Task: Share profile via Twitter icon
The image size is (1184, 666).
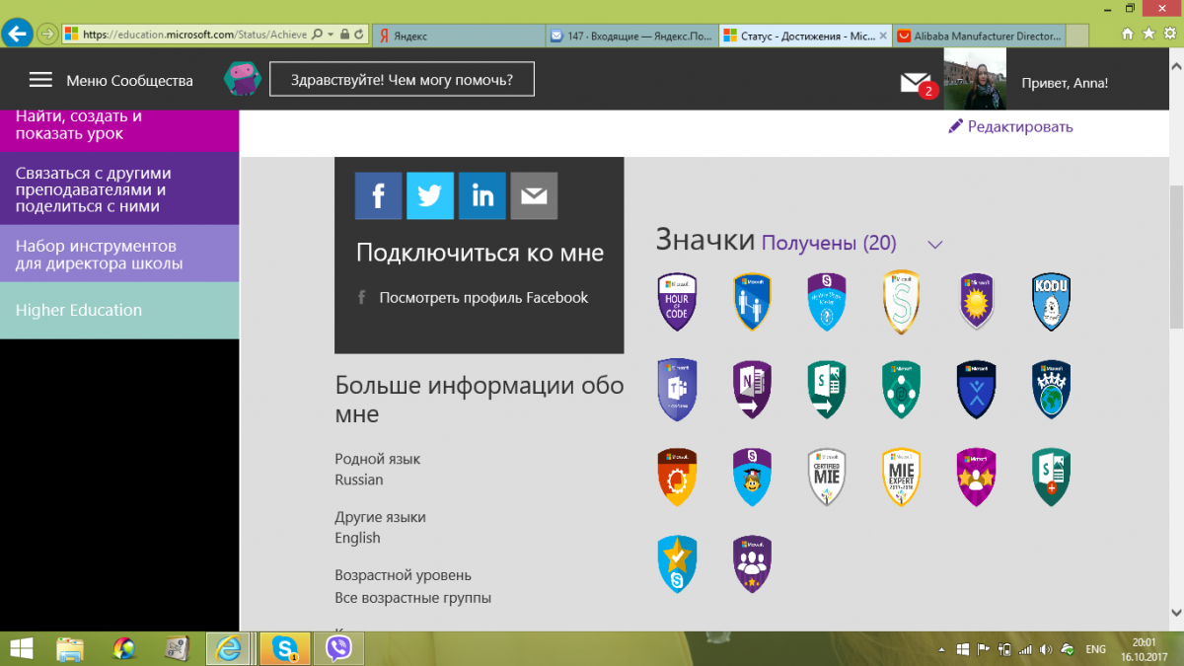Action: click(430, 195)
